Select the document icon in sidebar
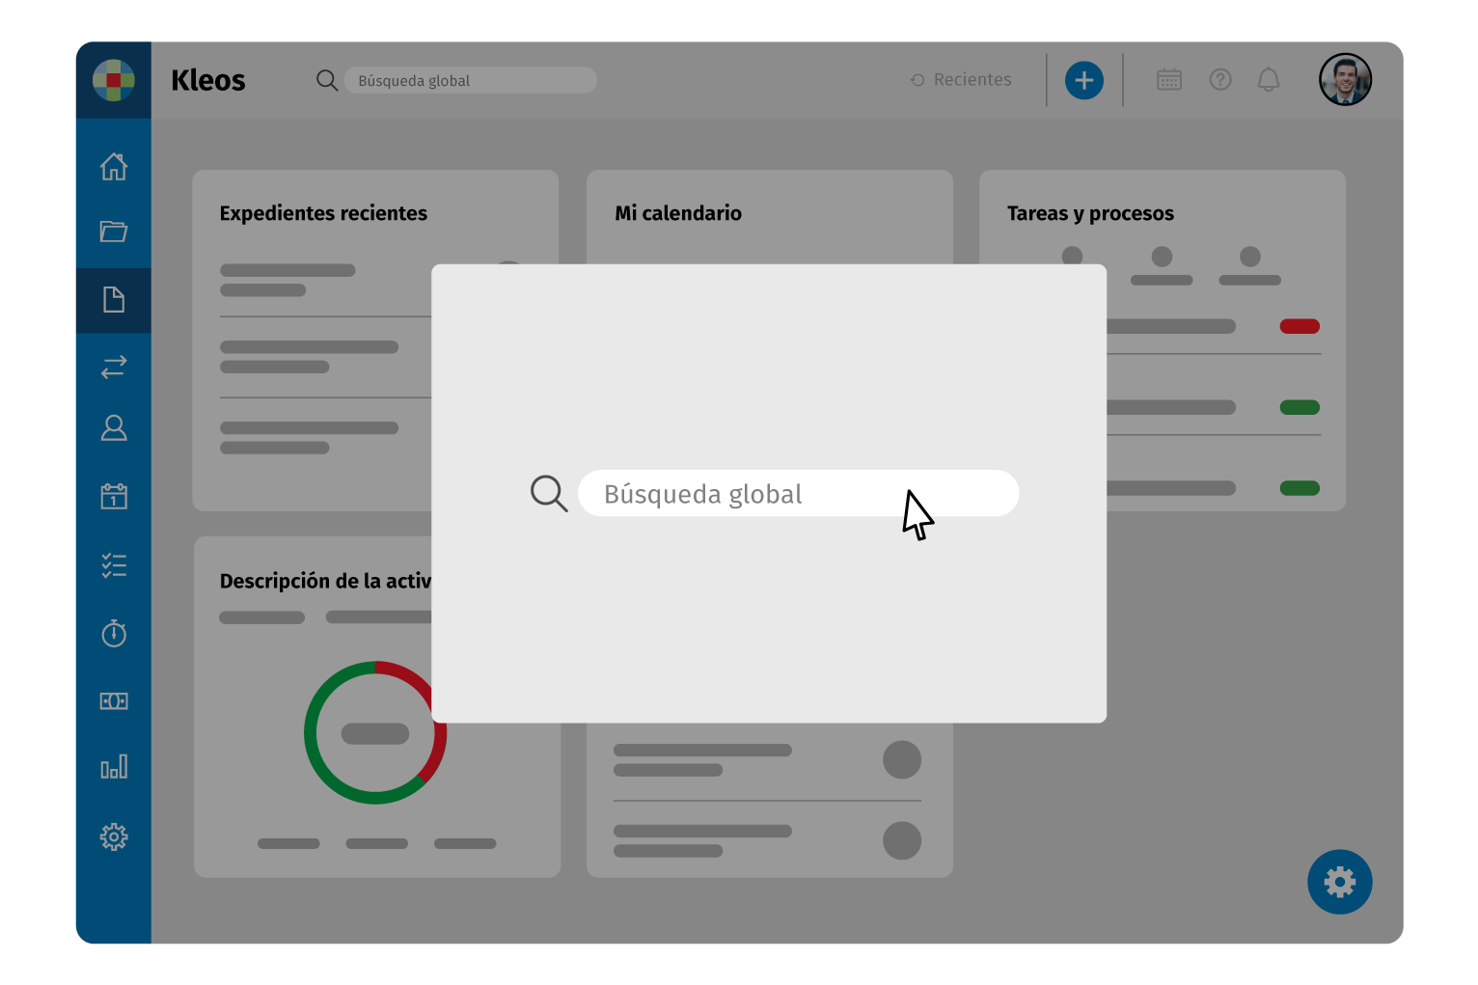1478x985 pixels. tap(114, 300)
